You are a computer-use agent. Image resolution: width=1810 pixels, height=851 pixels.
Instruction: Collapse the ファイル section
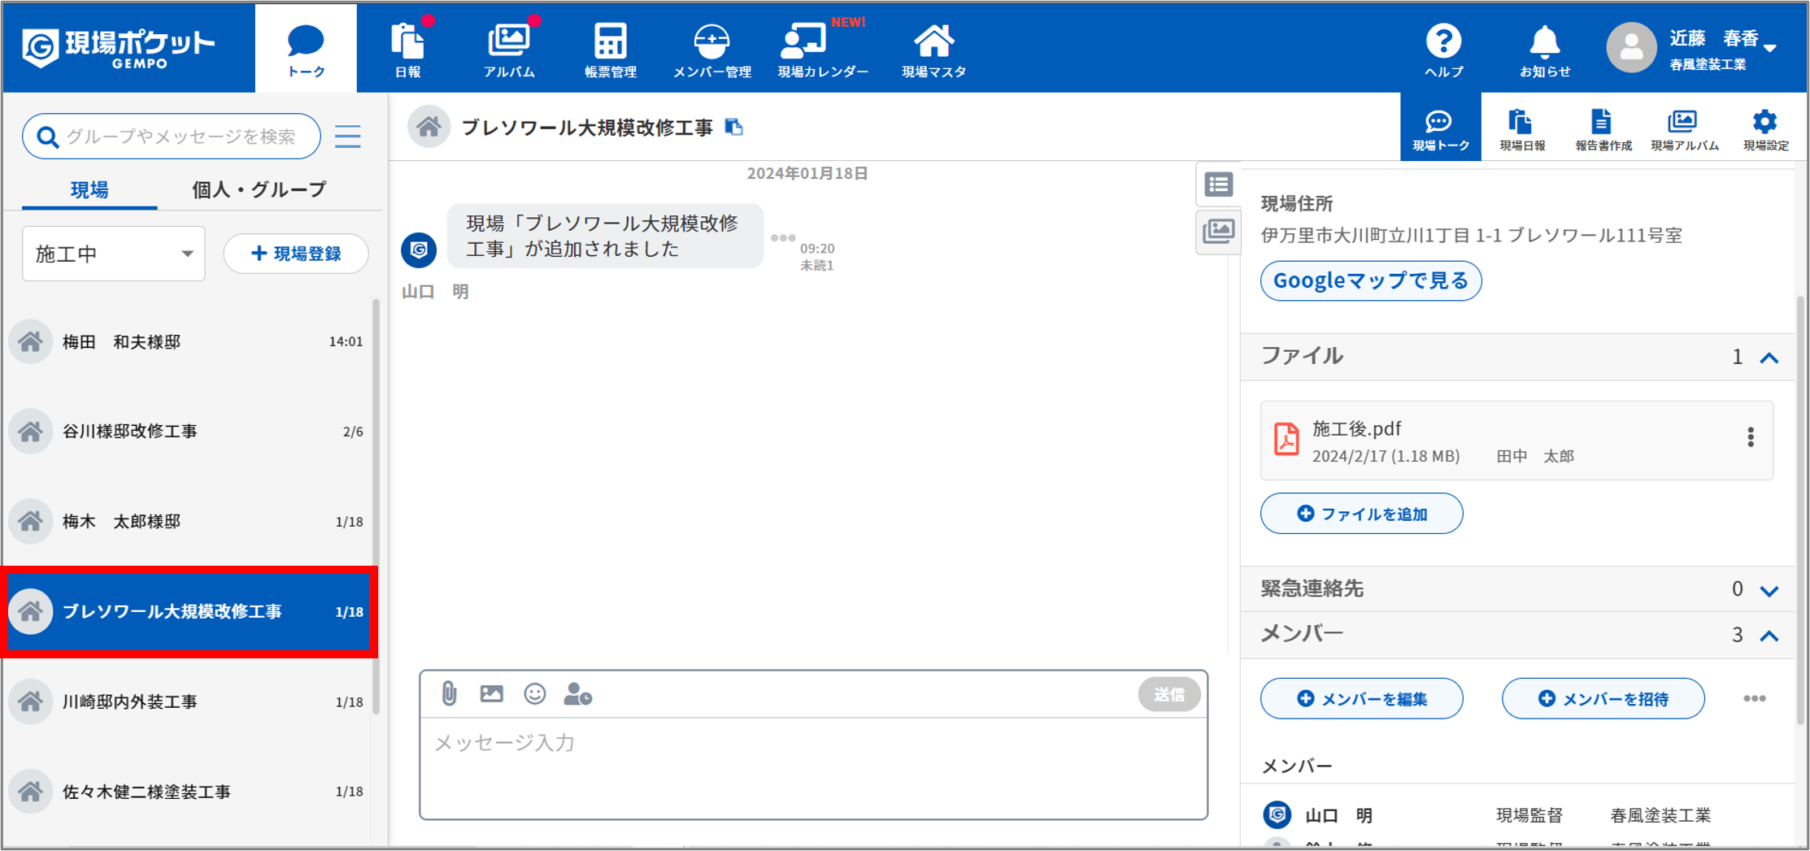[1769, 358]
